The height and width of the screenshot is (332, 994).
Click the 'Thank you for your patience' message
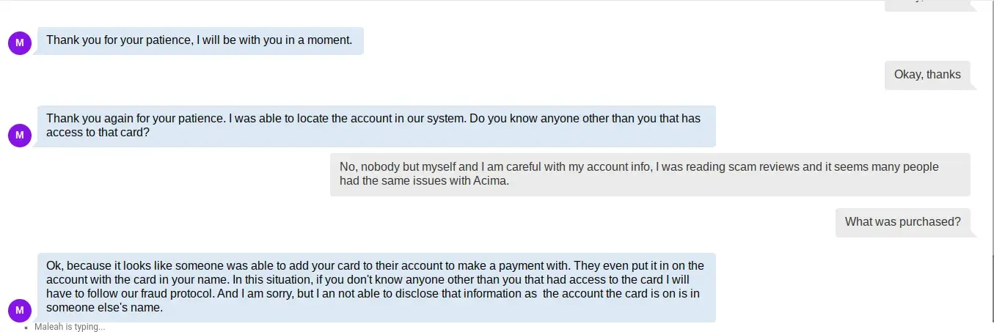pos(200,40)
